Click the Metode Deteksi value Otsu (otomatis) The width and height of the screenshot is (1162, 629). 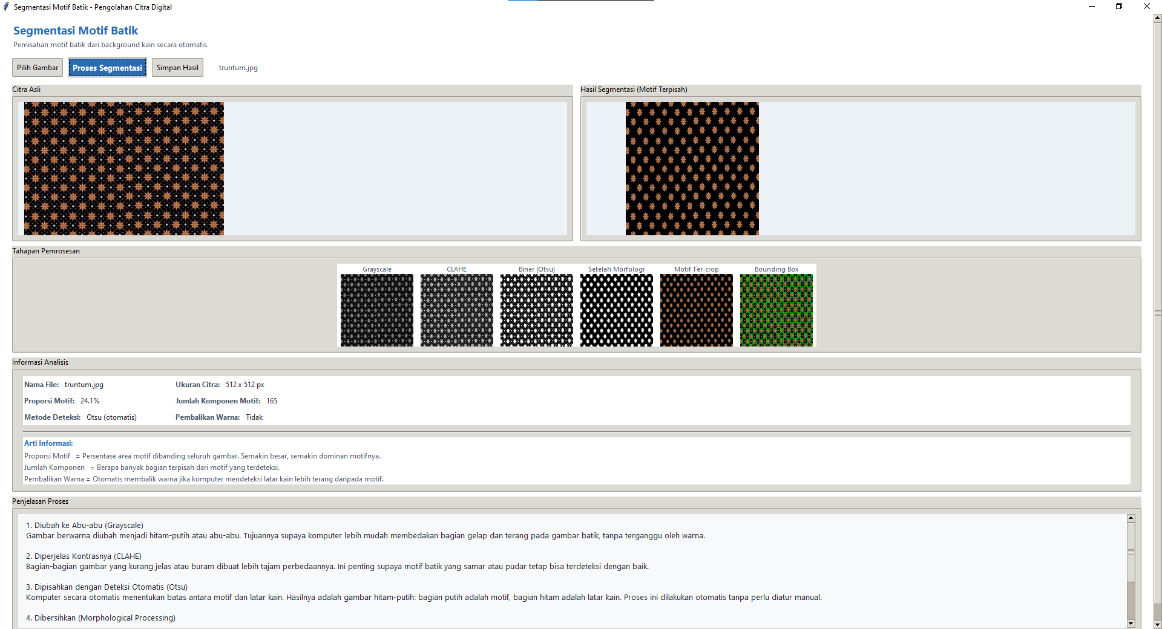[x=111, y=417]
